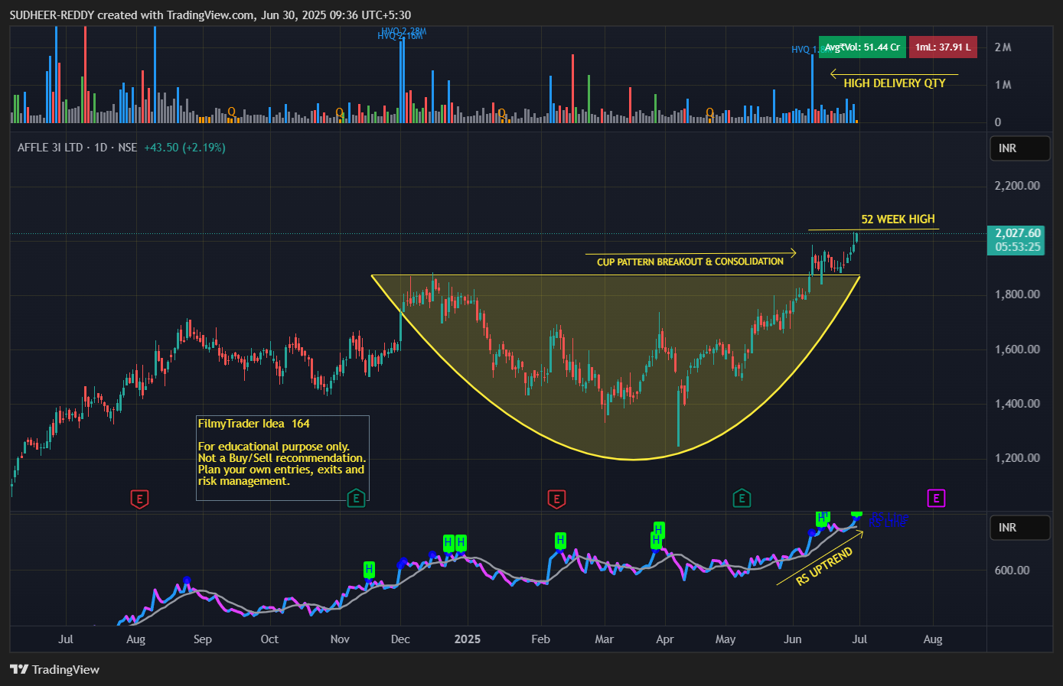1063x686 pixels.
Task: Click the Jun label on time axis
Action: tap(793, 639)
